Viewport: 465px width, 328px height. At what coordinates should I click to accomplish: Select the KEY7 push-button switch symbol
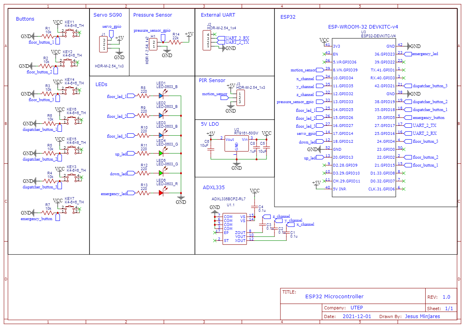click(70, 209)
